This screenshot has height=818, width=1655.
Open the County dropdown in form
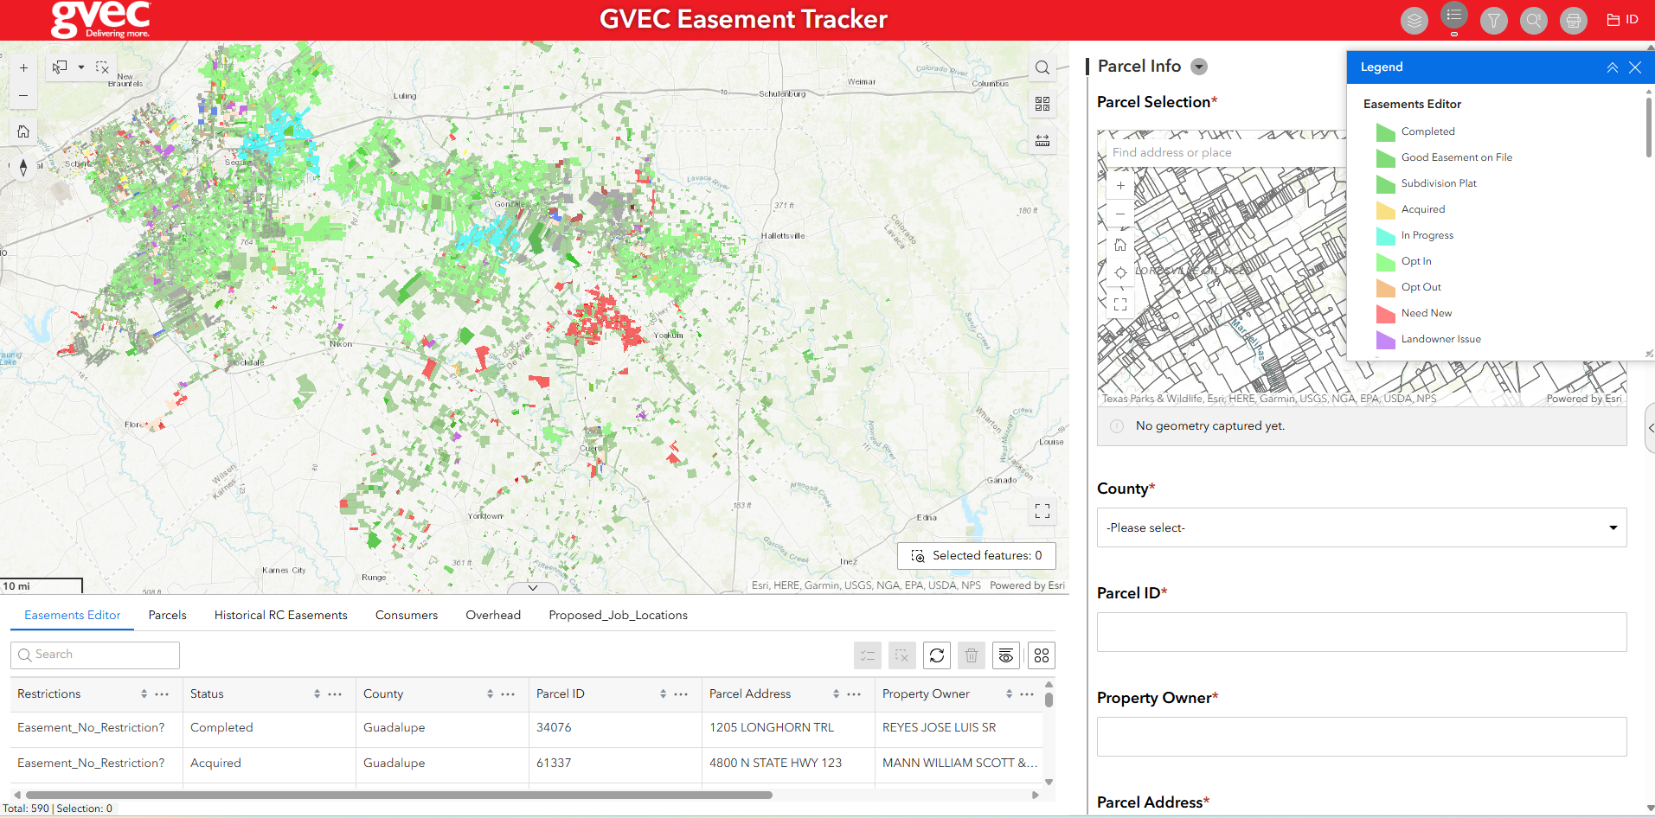(x=1362, y=527)
